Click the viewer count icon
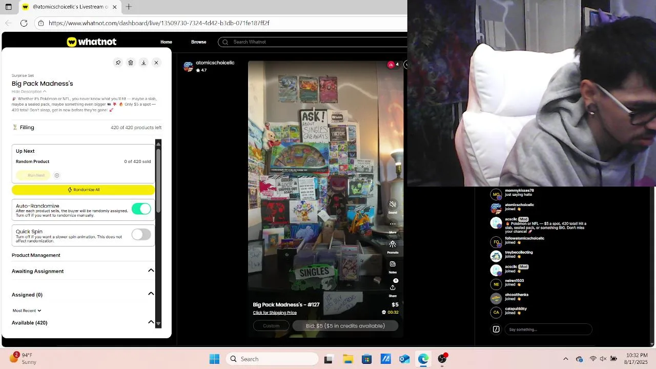Screen dimensions: 656x369 [391, 65]
